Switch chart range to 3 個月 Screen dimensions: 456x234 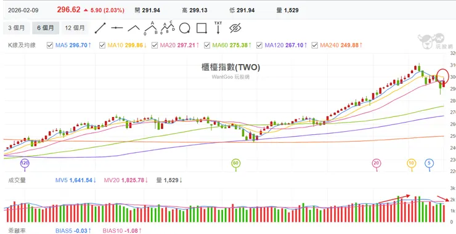tap(17, 28)
